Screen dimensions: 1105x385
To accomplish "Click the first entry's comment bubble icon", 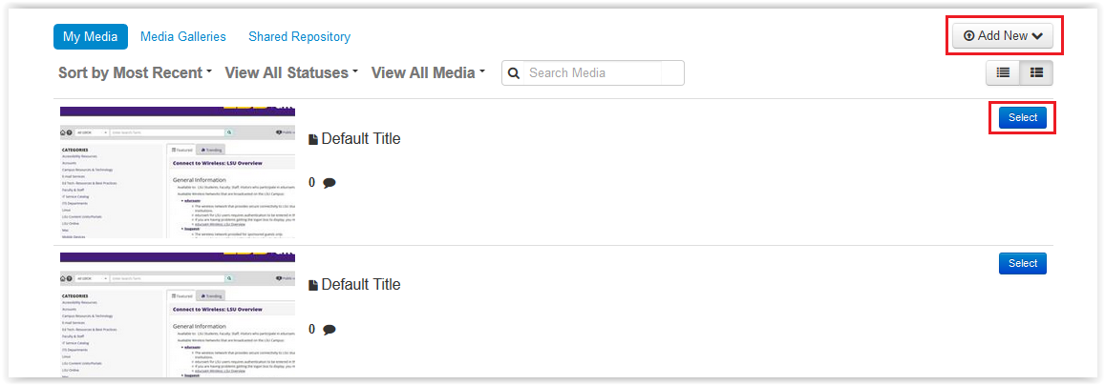I will click(x=329, y=183).
